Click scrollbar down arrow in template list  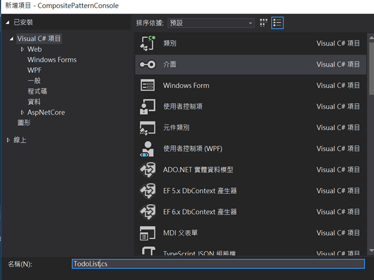tap(371, 250)
